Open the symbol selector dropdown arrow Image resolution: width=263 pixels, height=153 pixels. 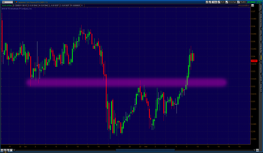[14, 2]
